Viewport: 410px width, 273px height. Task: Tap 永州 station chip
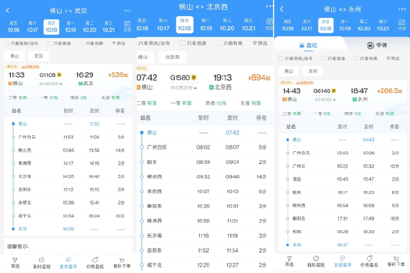click(313, 71)
